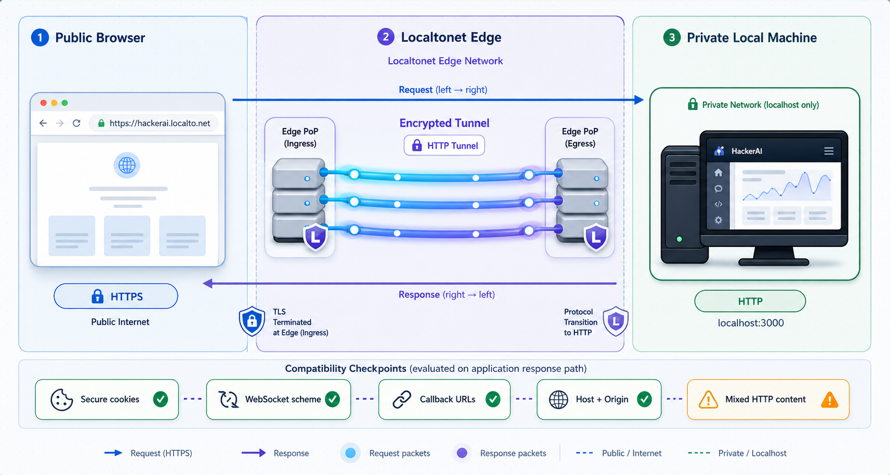Click the browser forward arrow
The height and width of the screenshot is (475, 890).
60,123
